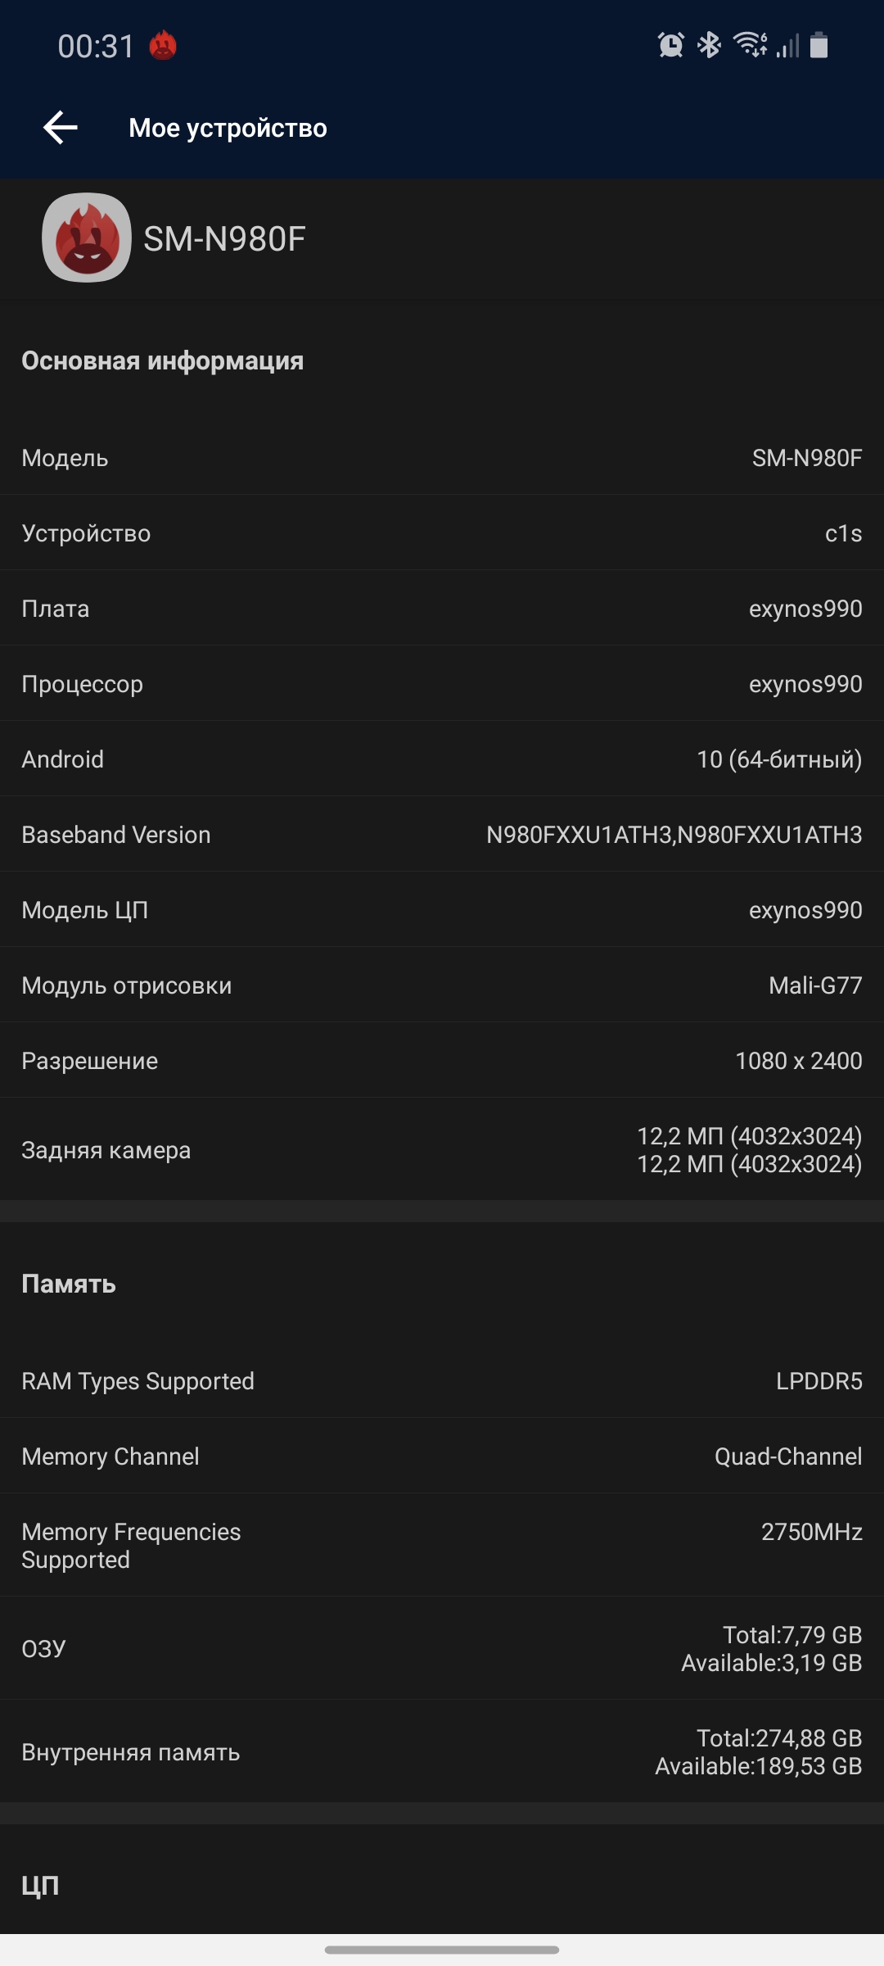Tap the back arrow icon
The height and width of the screenshot is (1966, 884).
[x=61, y=128]
